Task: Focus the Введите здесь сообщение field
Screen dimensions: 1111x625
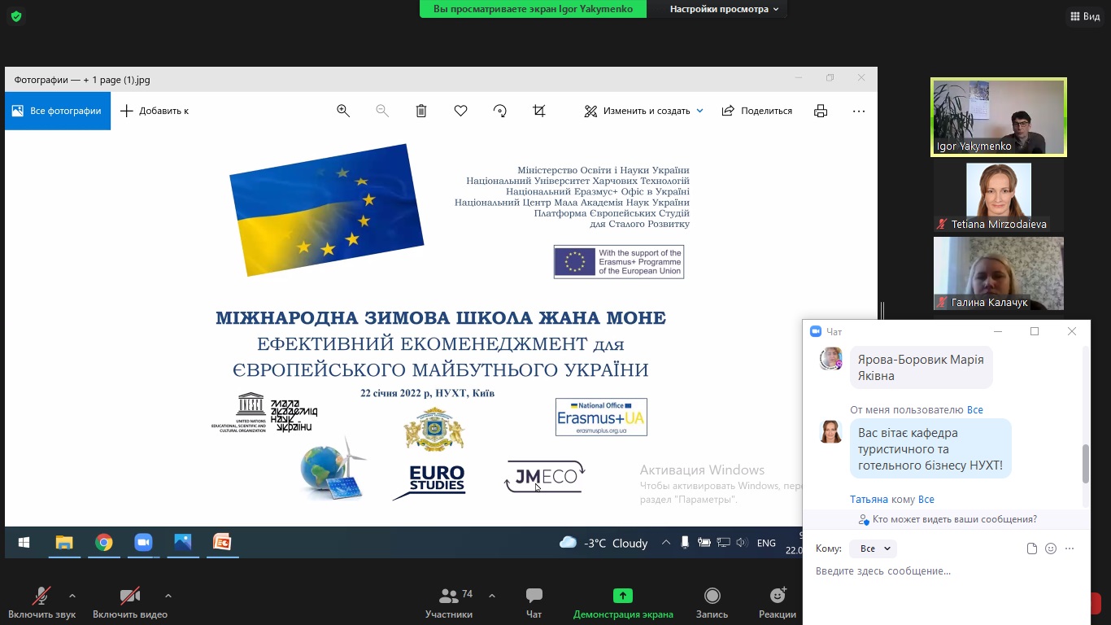Action: [x=946, y=571]
